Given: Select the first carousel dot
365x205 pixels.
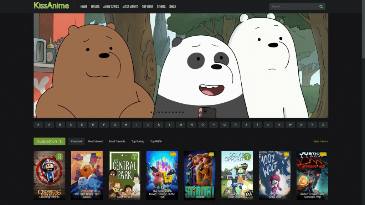Looking at the screenshot, I should (x=151, y=112).
